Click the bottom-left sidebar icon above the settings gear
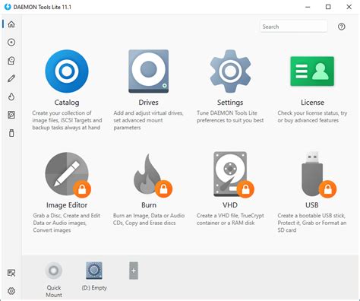 (x=11, y=273)
